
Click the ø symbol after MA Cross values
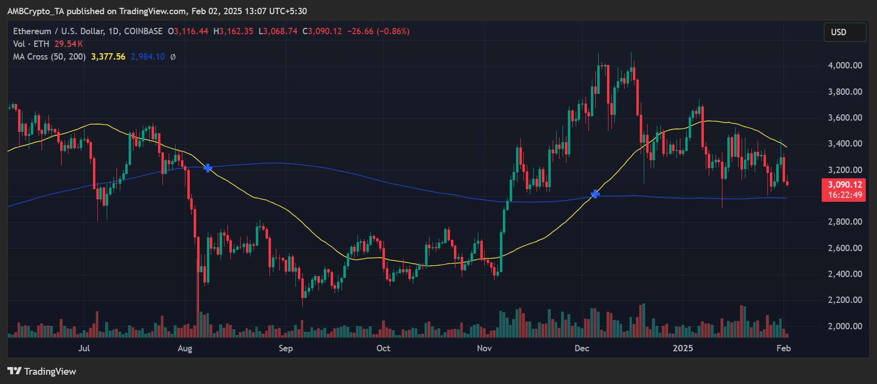[x=173, y=57]
